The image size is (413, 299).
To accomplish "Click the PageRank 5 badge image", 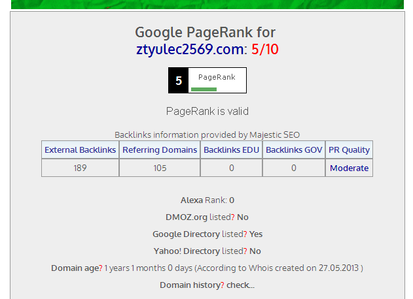I will point(207,80).
